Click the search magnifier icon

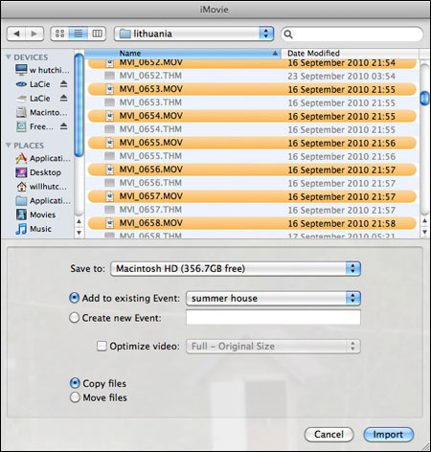[x=288, y=34]
